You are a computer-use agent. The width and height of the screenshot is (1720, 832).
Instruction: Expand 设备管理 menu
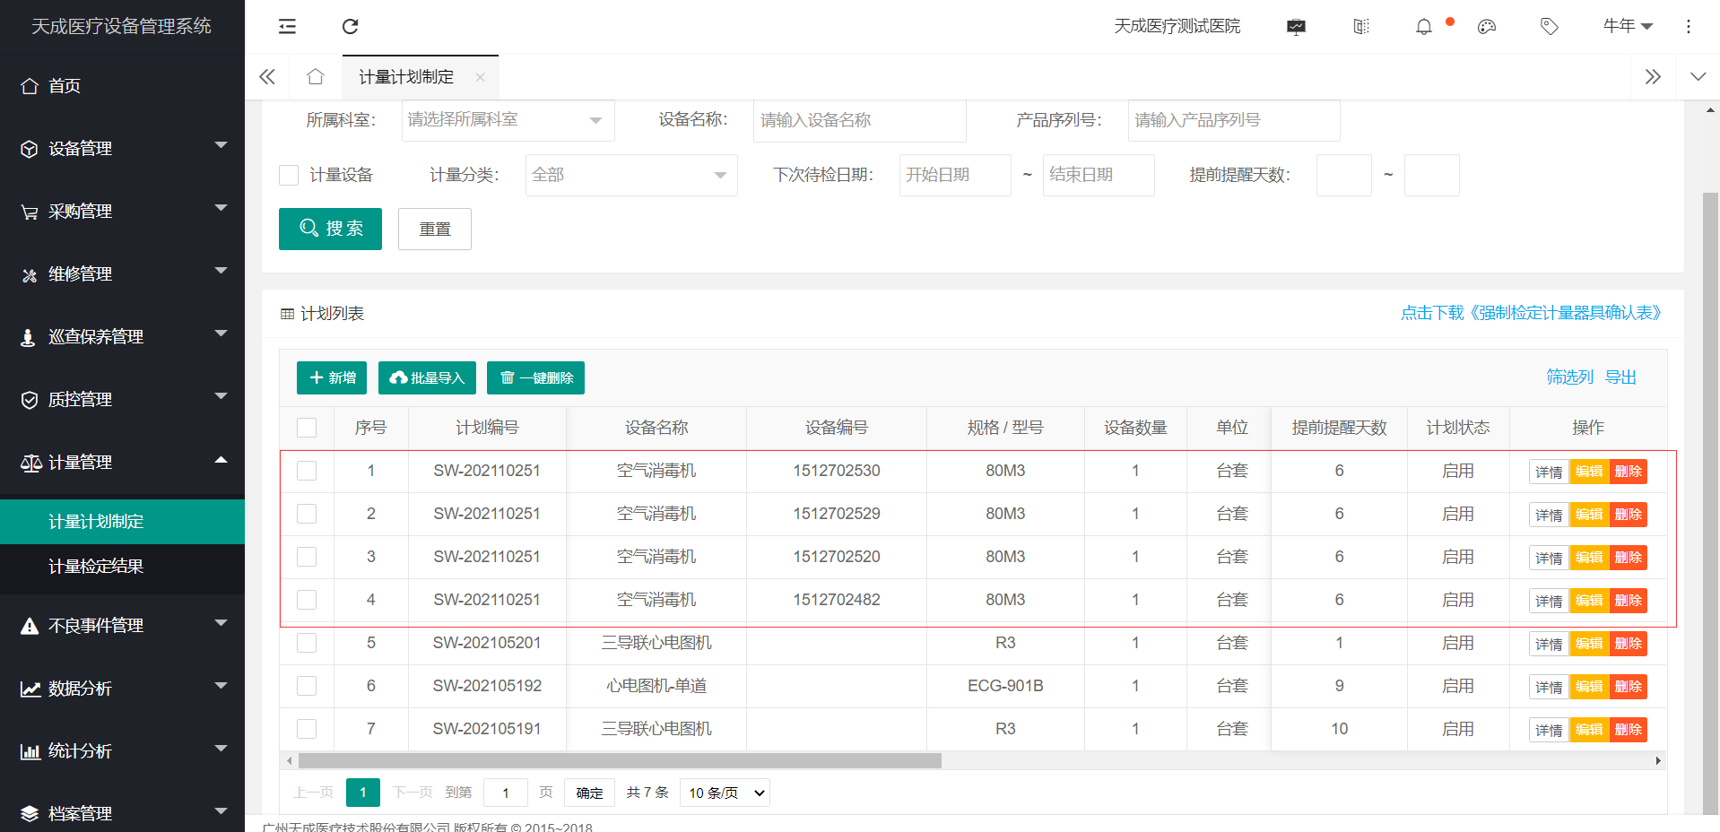(122, 149)
